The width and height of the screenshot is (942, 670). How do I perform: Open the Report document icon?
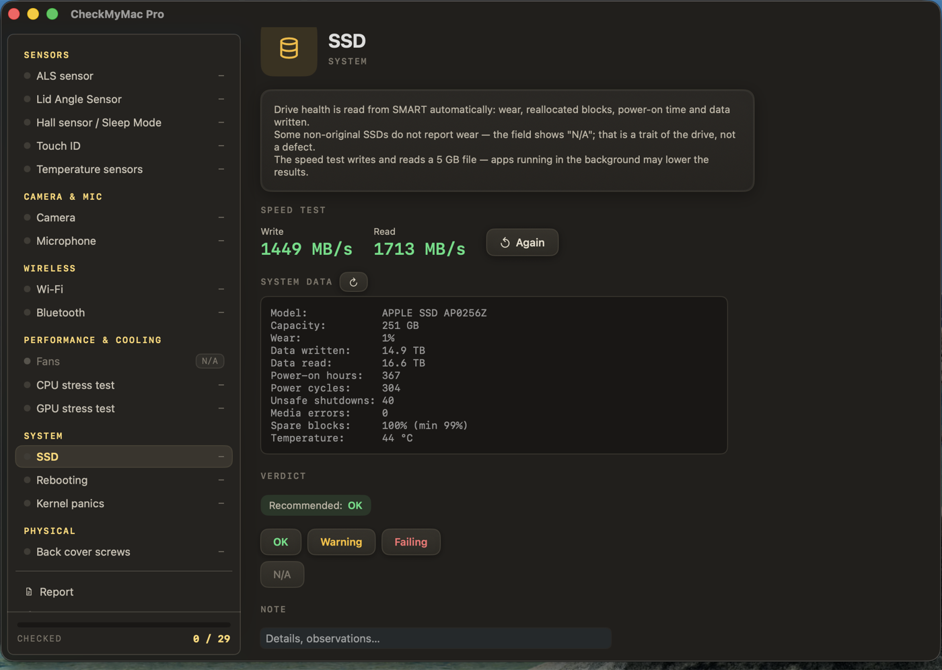(29, 592)
